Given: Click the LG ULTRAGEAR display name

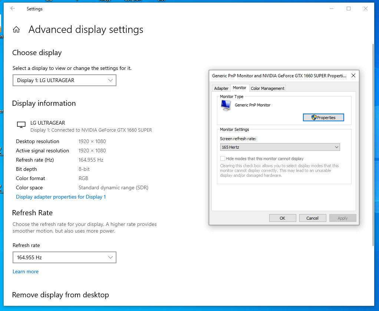Looking at the screenshot, I should pos(48,123).
